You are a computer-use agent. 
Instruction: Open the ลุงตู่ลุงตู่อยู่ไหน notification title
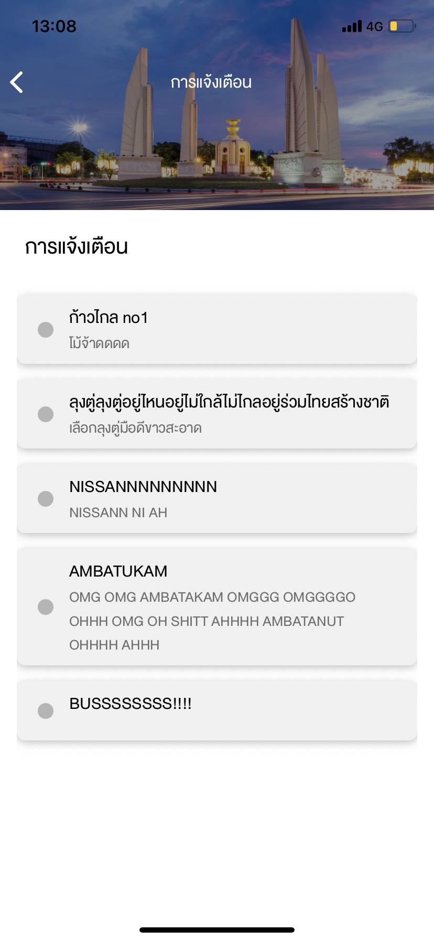click(x=229, y=402)
